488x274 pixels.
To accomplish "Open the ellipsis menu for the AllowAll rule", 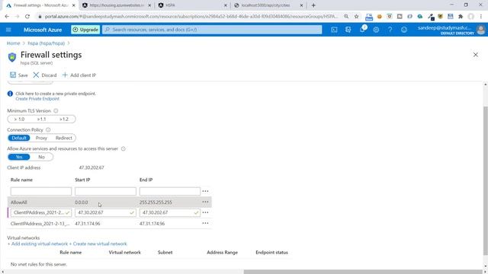I will 205,202.
